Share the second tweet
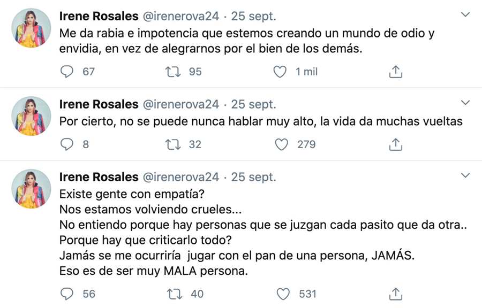The height and width of the screenshot is (308, 482). [x=395, y=144]
